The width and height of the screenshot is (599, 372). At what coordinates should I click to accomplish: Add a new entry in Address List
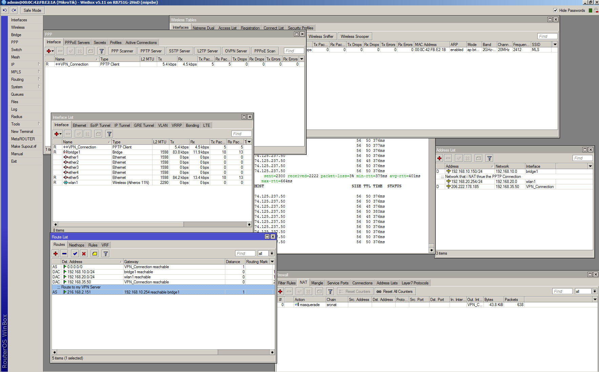point(439,158)
